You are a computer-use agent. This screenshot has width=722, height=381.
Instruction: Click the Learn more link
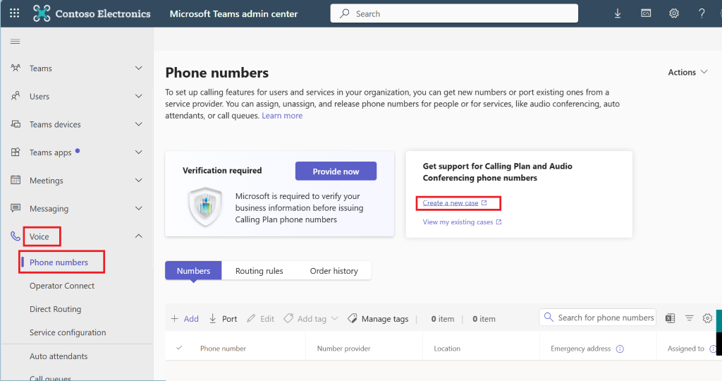pos(282,116)
